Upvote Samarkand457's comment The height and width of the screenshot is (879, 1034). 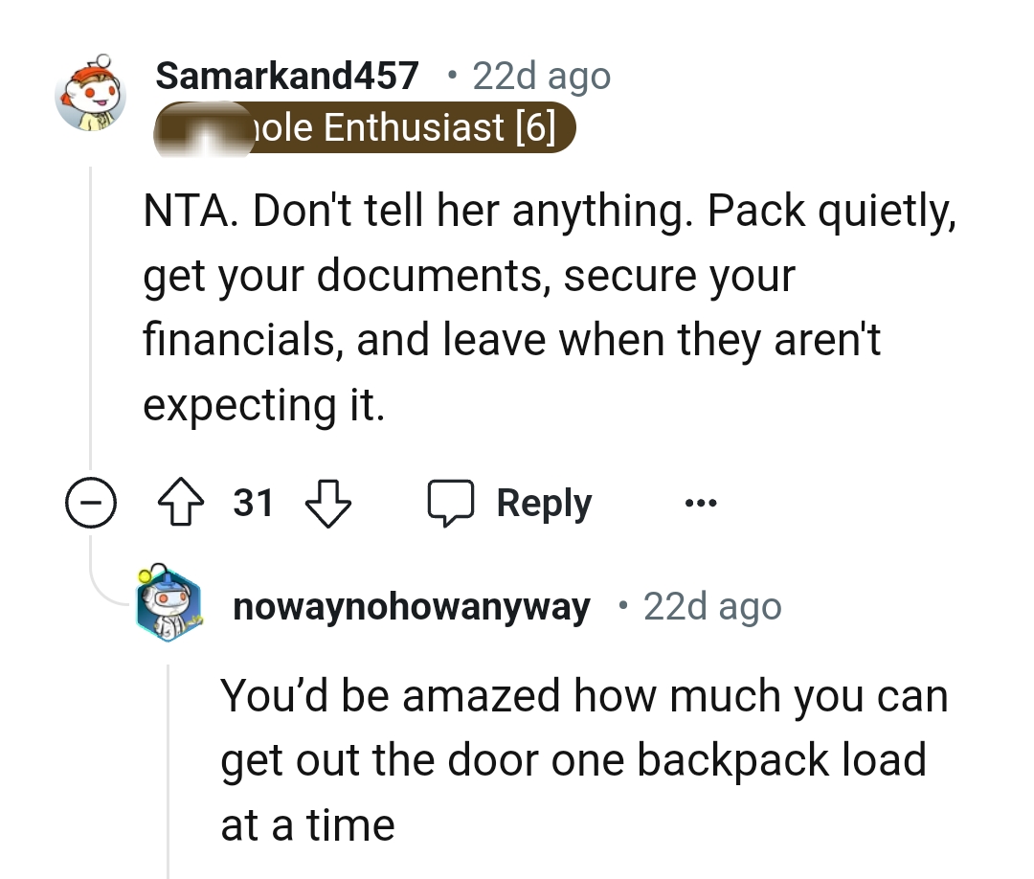[180, 502]
